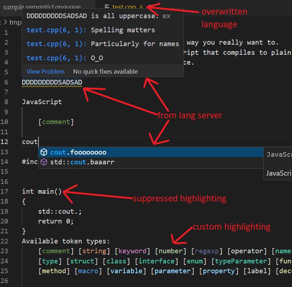Click the [keyword] token on line 23
The width and height of the screenshot is (292, 287).
pos(132,251)
